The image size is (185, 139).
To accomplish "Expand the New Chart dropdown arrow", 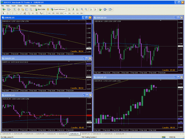I will point(5,9).
